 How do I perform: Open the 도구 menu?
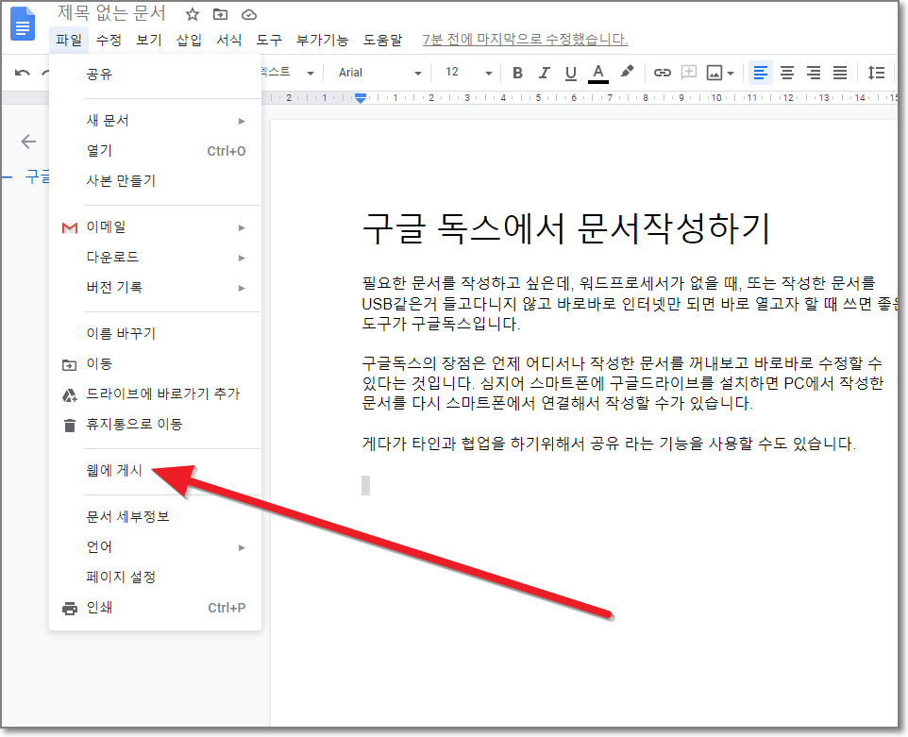(x=269, y=40)
